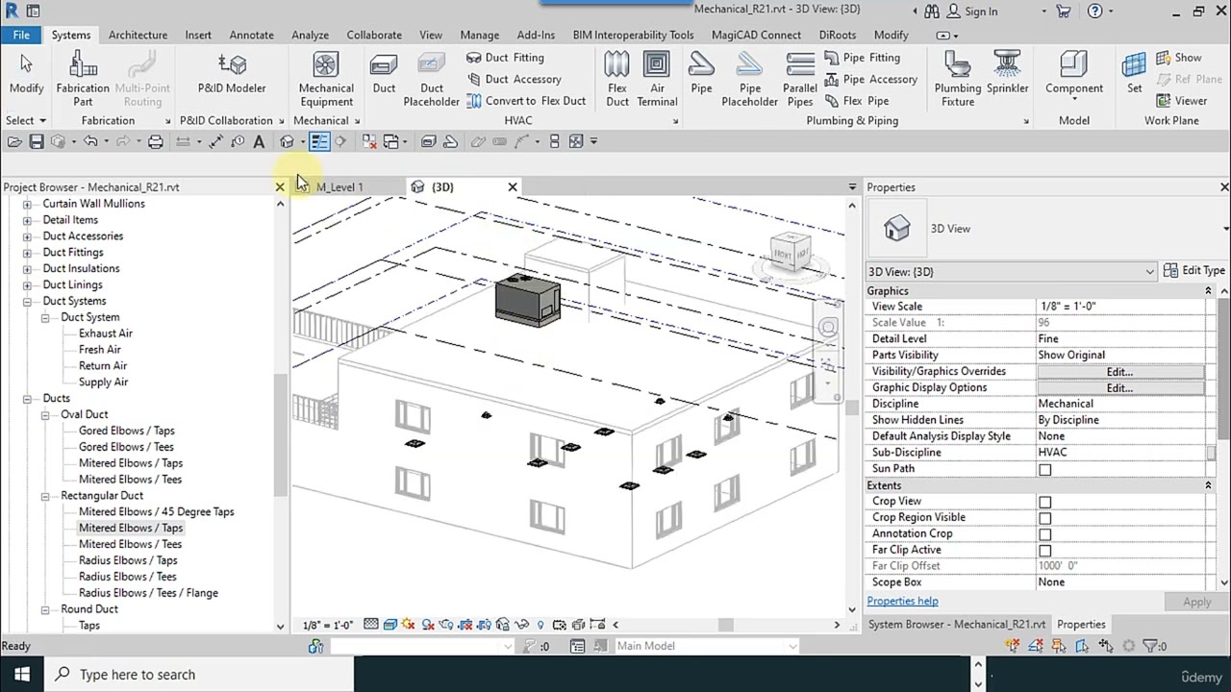Collapse the Duct Systems node
The width and height of the screenshot is (1231, 692).
point(27,301)
